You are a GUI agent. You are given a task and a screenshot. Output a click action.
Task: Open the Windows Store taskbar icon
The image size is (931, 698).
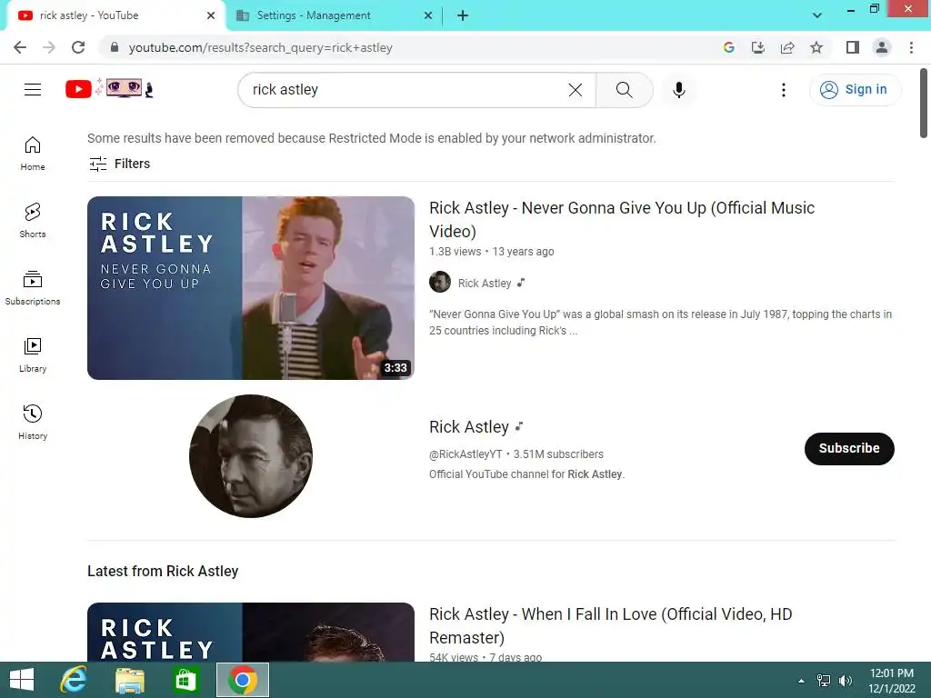click(185, 680)
